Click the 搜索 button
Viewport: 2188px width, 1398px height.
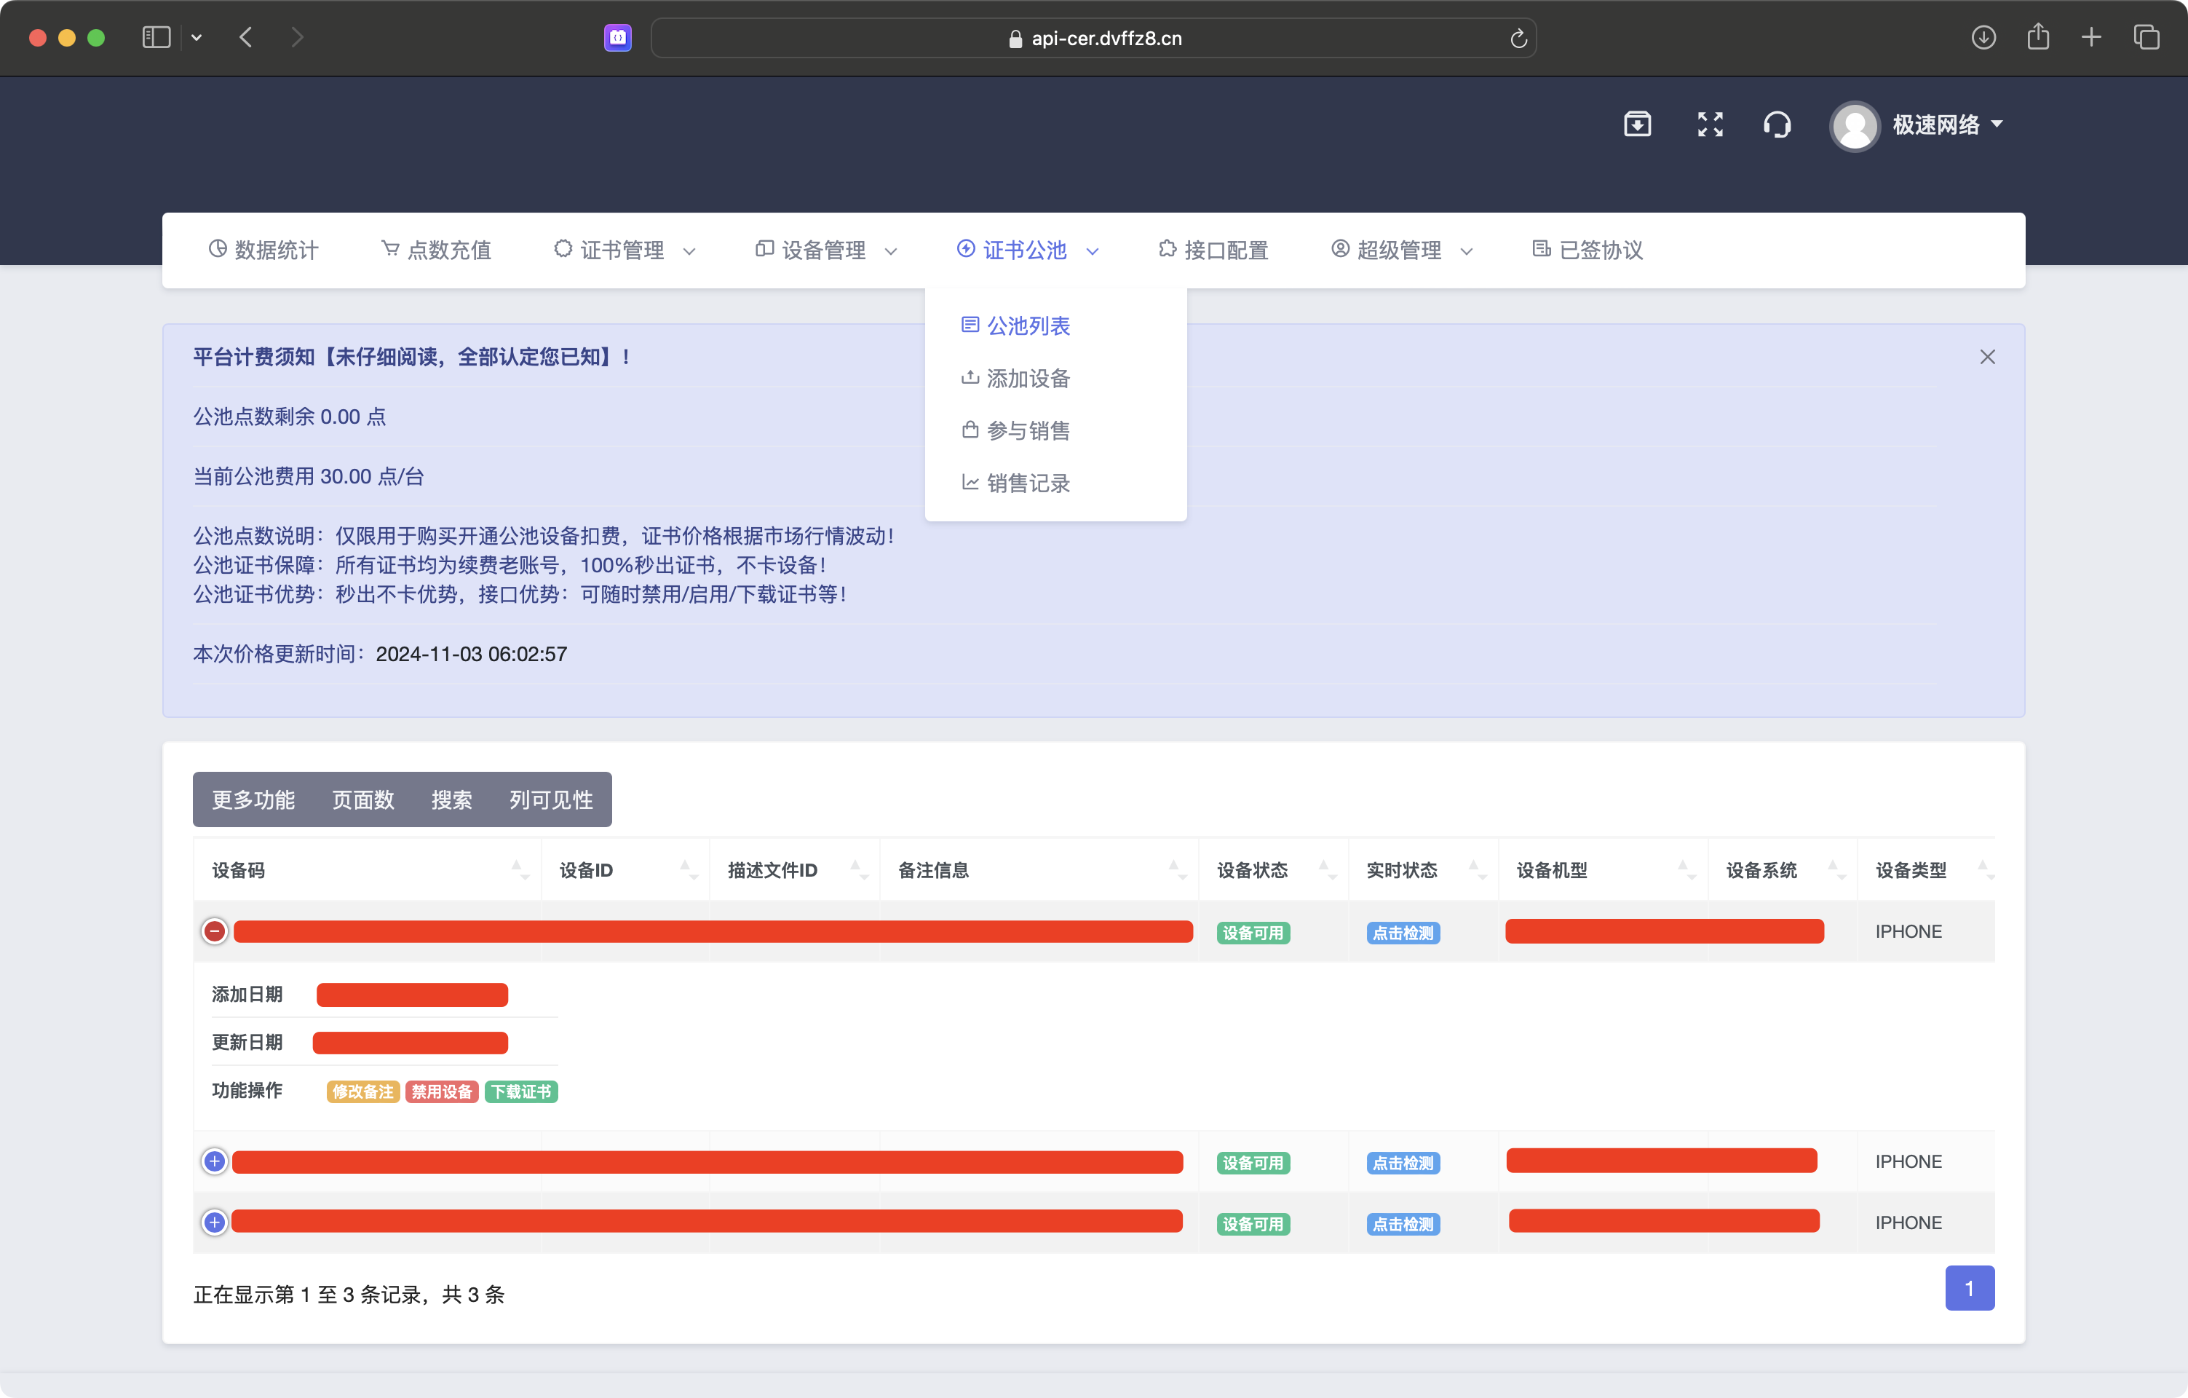pyautogui.click(x=451, y=800)
